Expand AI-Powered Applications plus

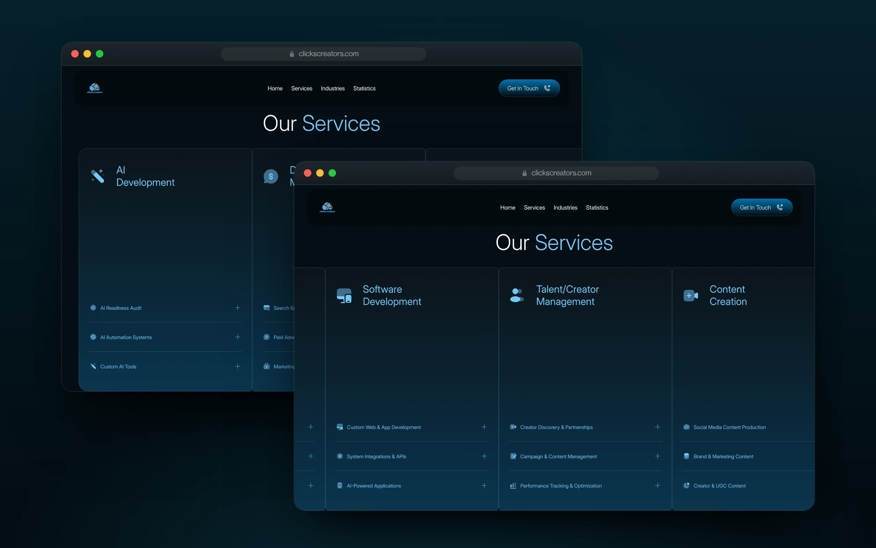(484, 486)
